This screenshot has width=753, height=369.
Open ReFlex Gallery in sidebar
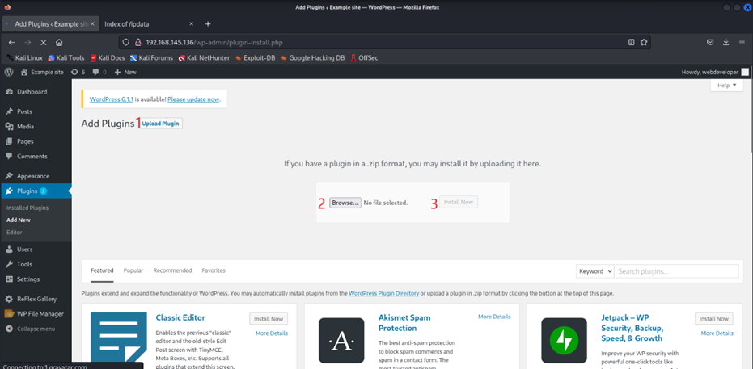tap(36, 299)
